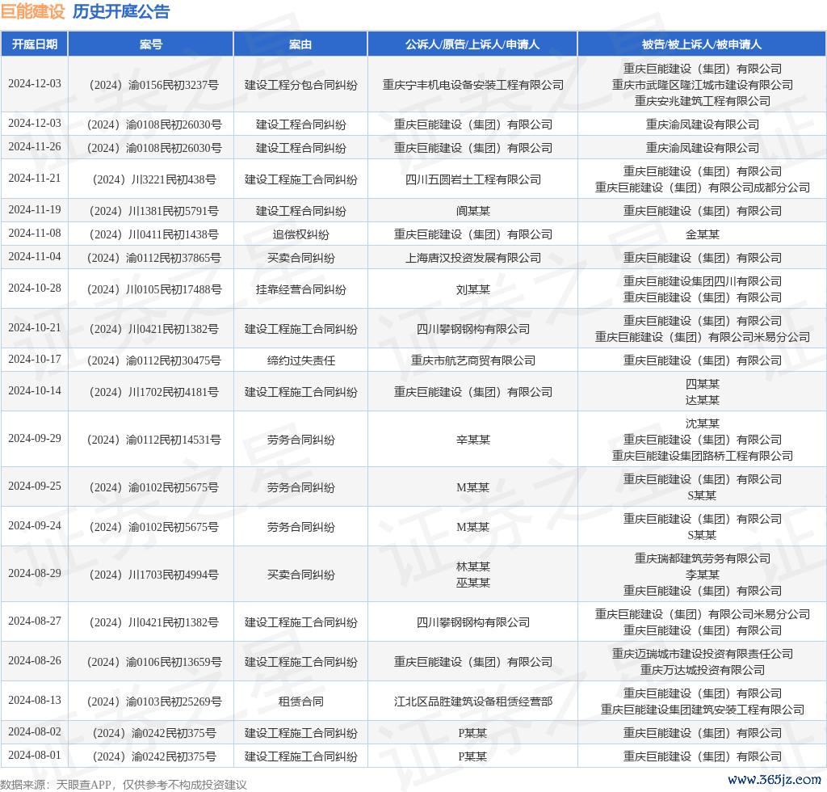The image size is (827, 792).
Task: Click 建设工程分包合同纠纷 case cause
Action: (x=300, y=85)
